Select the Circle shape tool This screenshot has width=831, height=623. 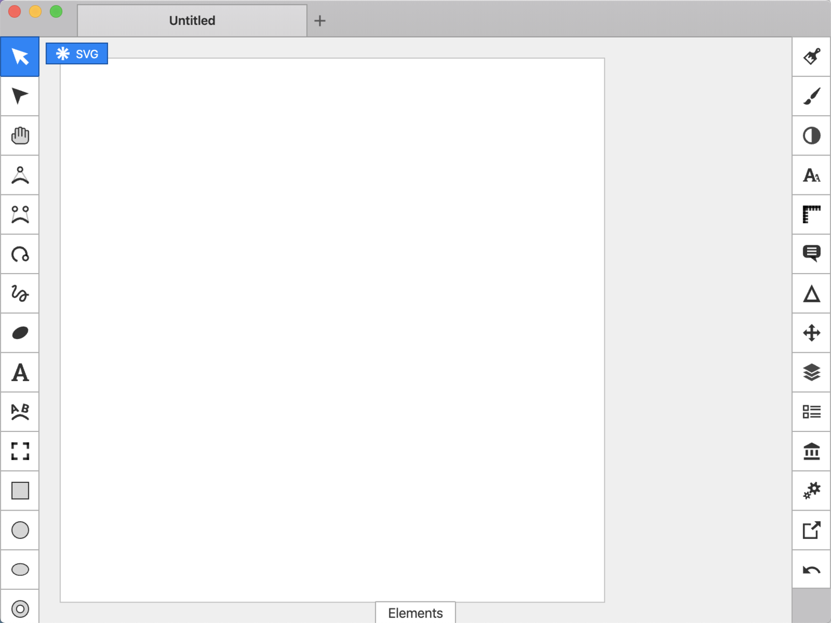(x=20, y=530)
